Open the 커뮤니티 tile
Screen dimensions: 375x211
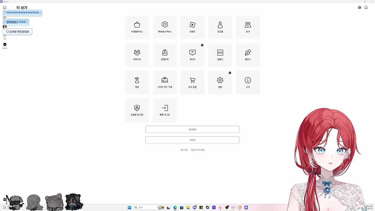(137, 55)
